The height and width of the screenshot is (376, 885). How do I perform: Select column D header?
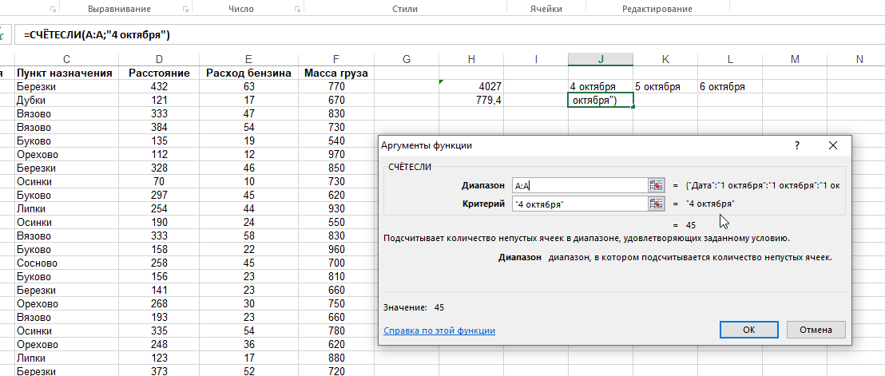(159, 59)
